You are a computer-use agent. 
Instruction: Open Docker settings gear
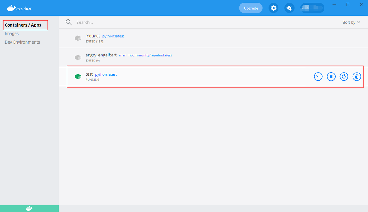[274, 8]
